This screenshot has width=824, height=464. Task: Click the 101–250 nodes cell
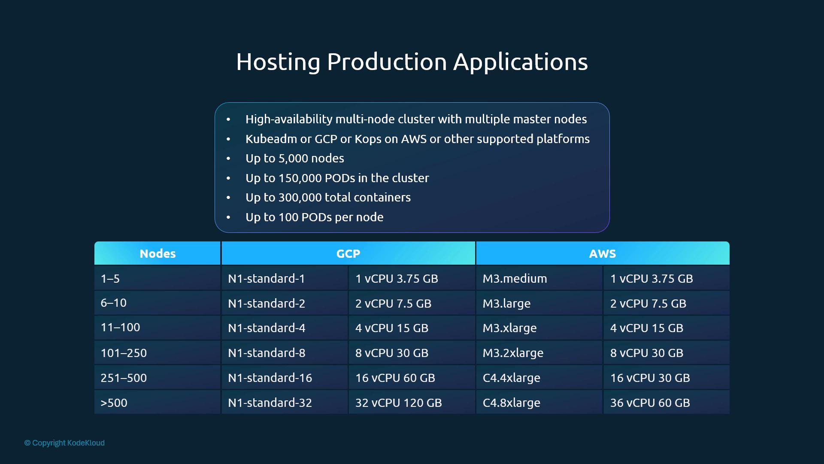click(158, 353)
